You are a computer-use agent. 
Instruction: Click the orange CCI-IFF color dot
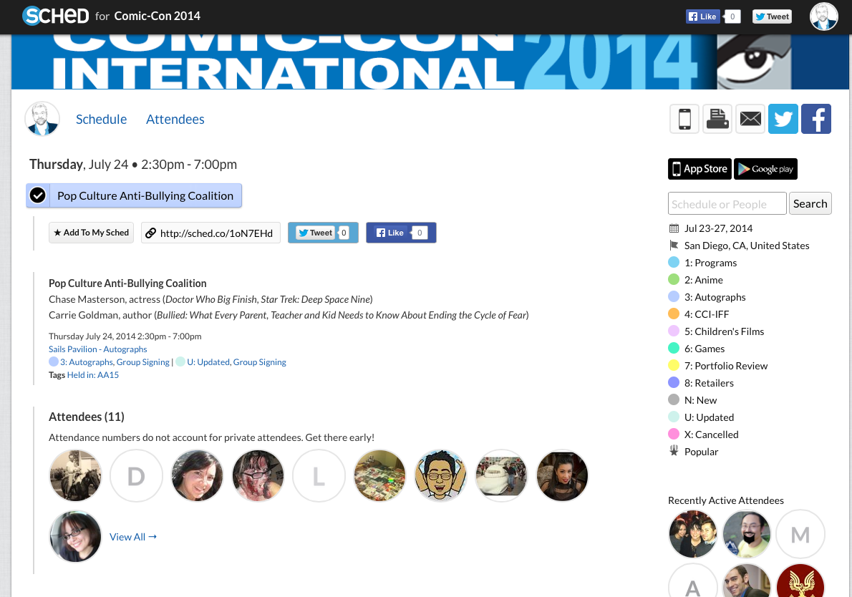pos(674,314)
